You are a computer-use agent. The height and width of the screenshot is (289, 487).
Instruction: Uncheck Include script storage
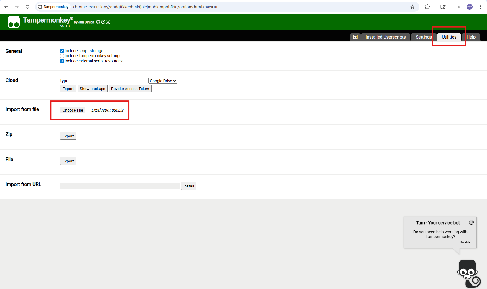[x=62, y=50]
